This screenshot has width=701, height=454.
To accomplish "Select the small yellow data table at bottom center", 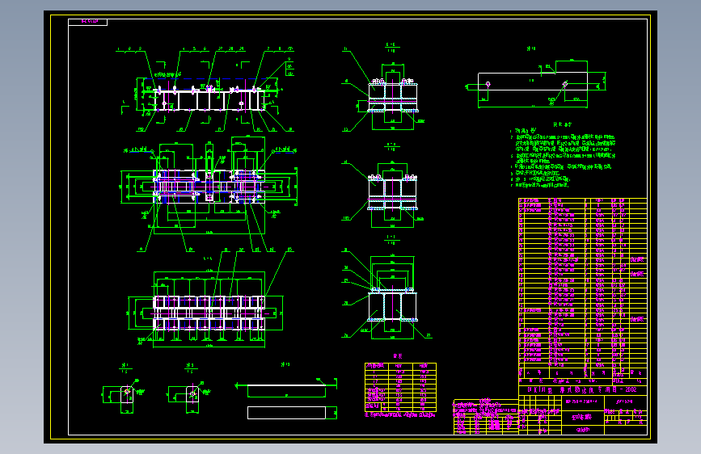I will tap(400, 387).
